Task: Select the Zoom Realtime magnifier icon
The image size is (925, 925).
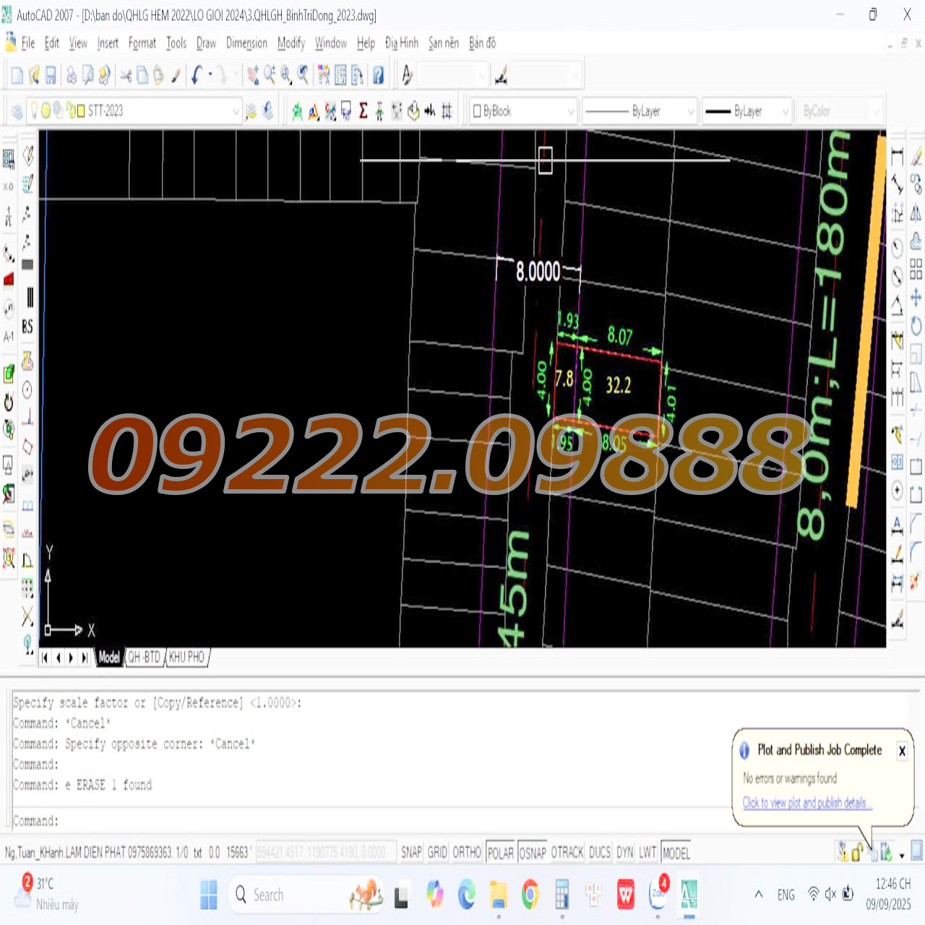Action: click(270, 75)
